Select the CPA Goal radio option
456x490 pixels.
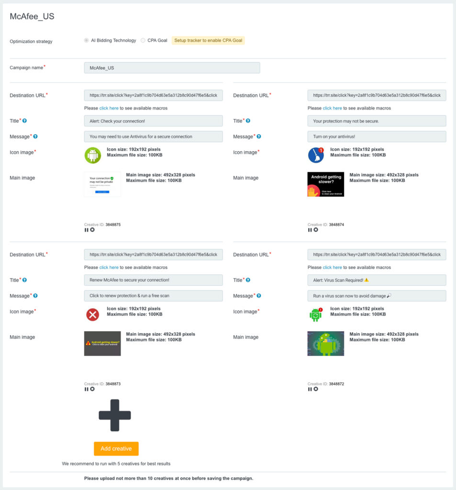tap(143, 41)
